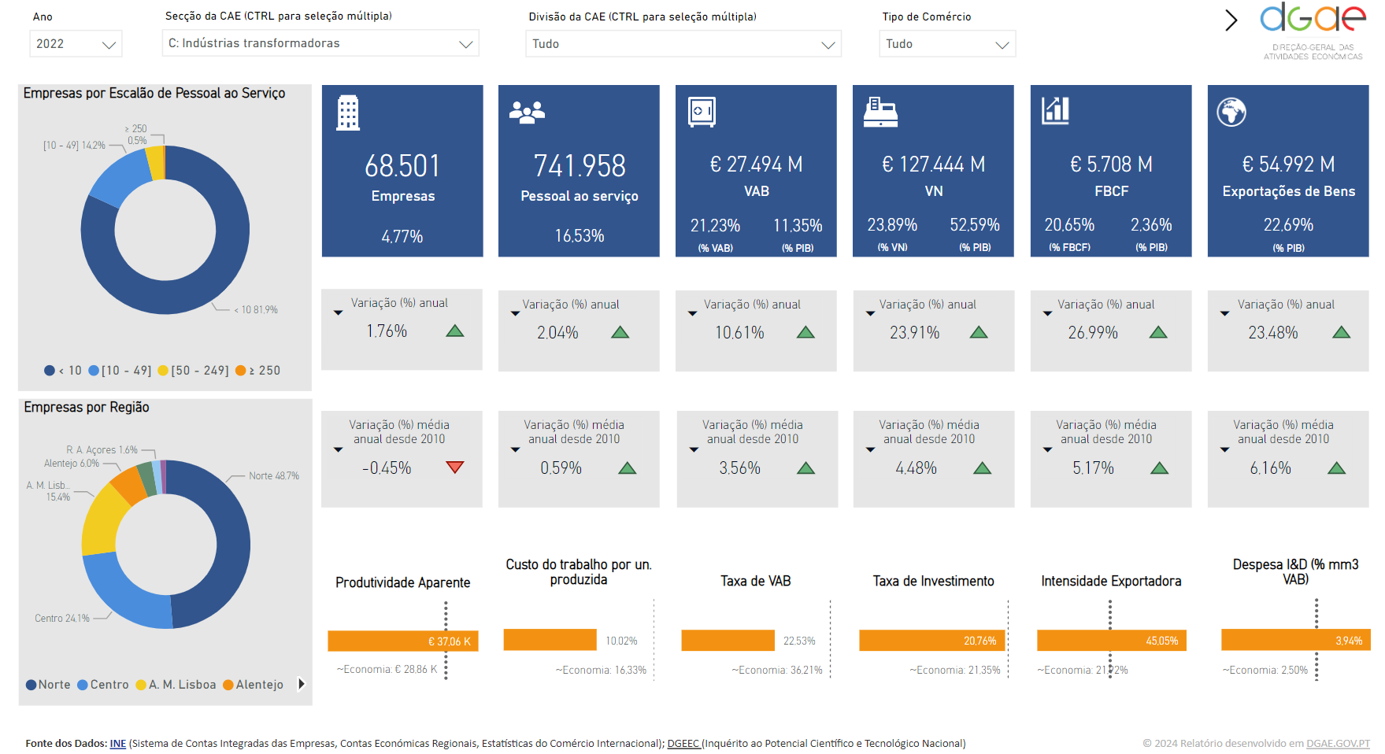1385x754 pixels.
Task: Show more region legend items with the arrow
Action: (301, 684)
